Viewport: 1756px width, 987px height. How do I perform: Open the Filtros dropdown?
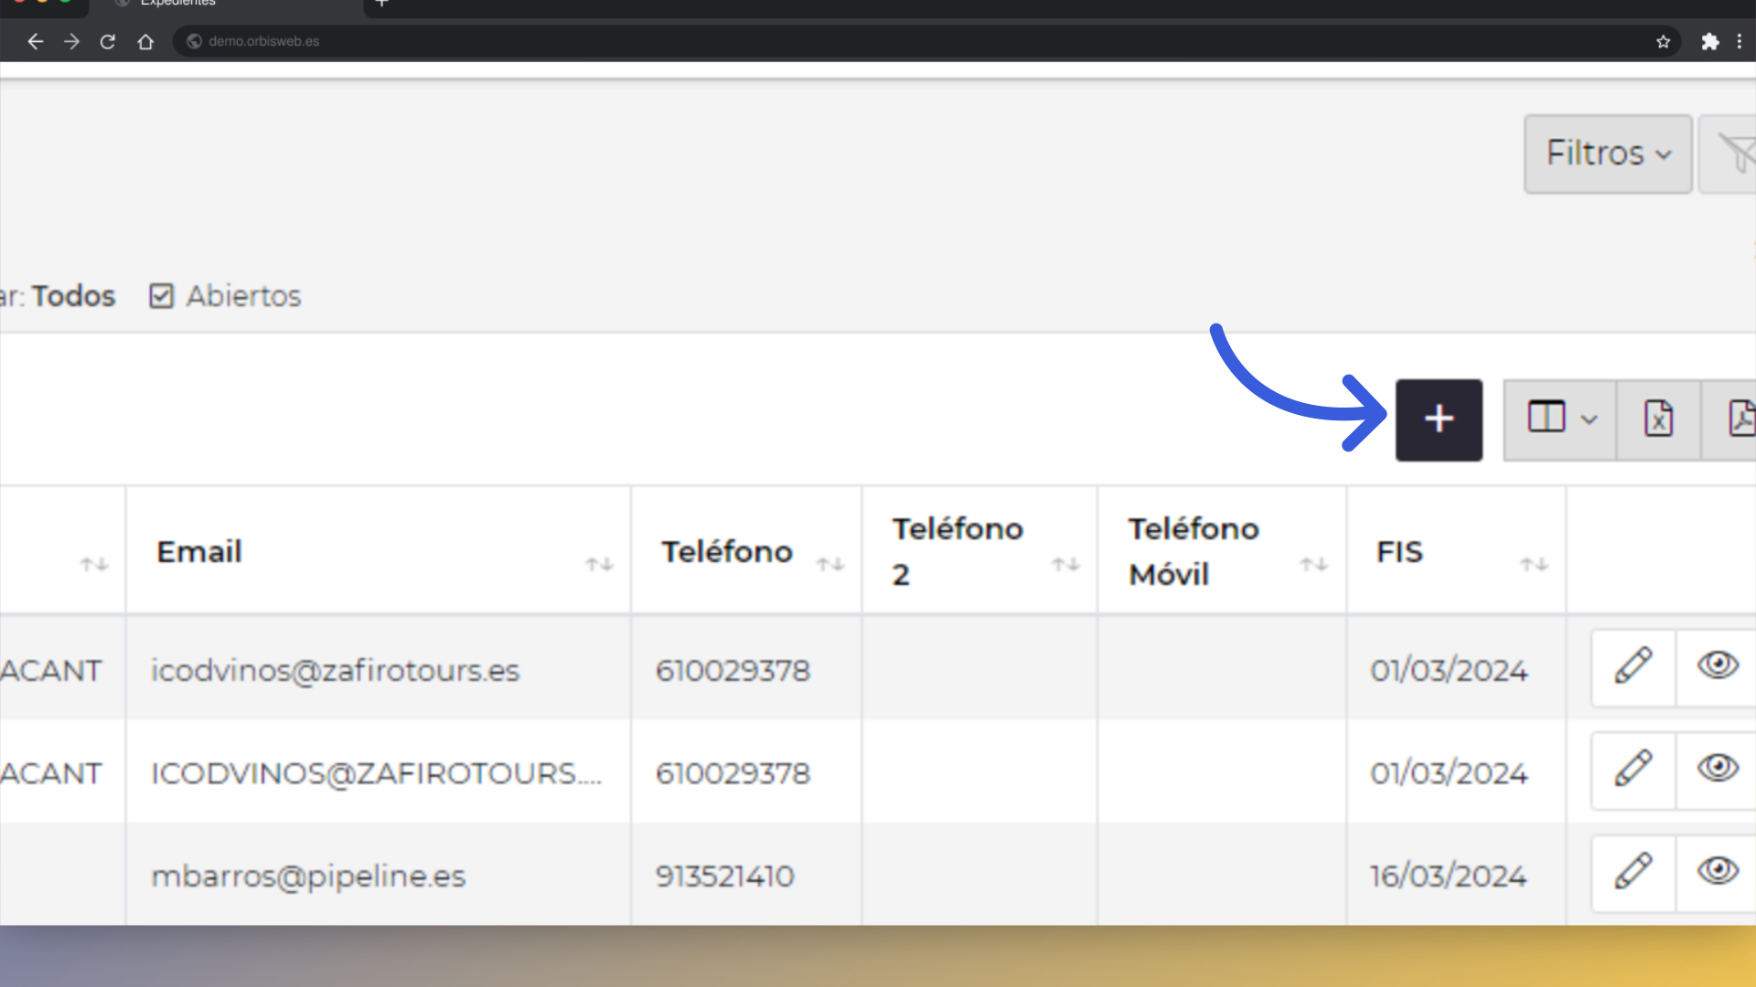(x=1608, y=154)
